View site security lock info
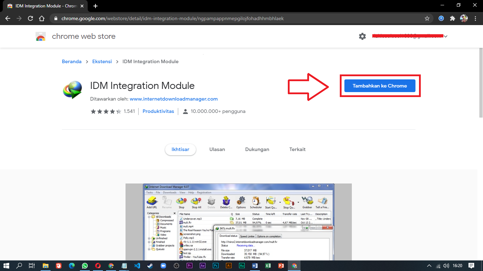The width and height of the screenshot is (483, 271). (x=56, y=18)
